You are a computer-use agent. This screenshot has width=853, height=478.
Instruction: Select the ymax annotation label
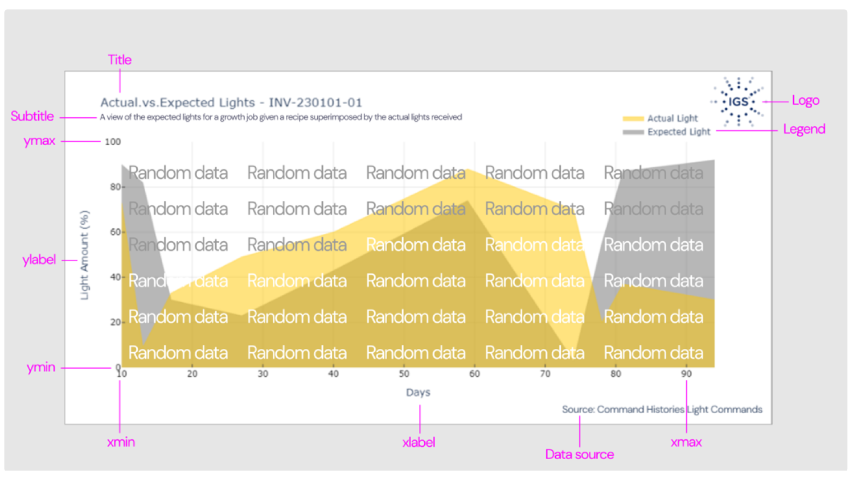point(39,141)
